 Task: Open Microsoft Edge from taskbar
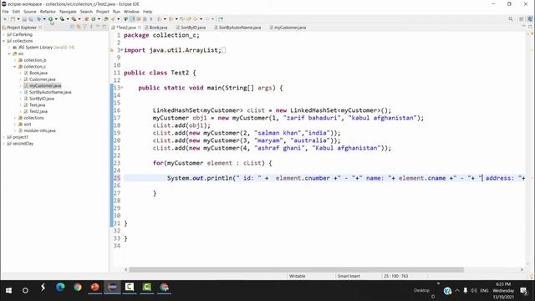coord(60,288)
